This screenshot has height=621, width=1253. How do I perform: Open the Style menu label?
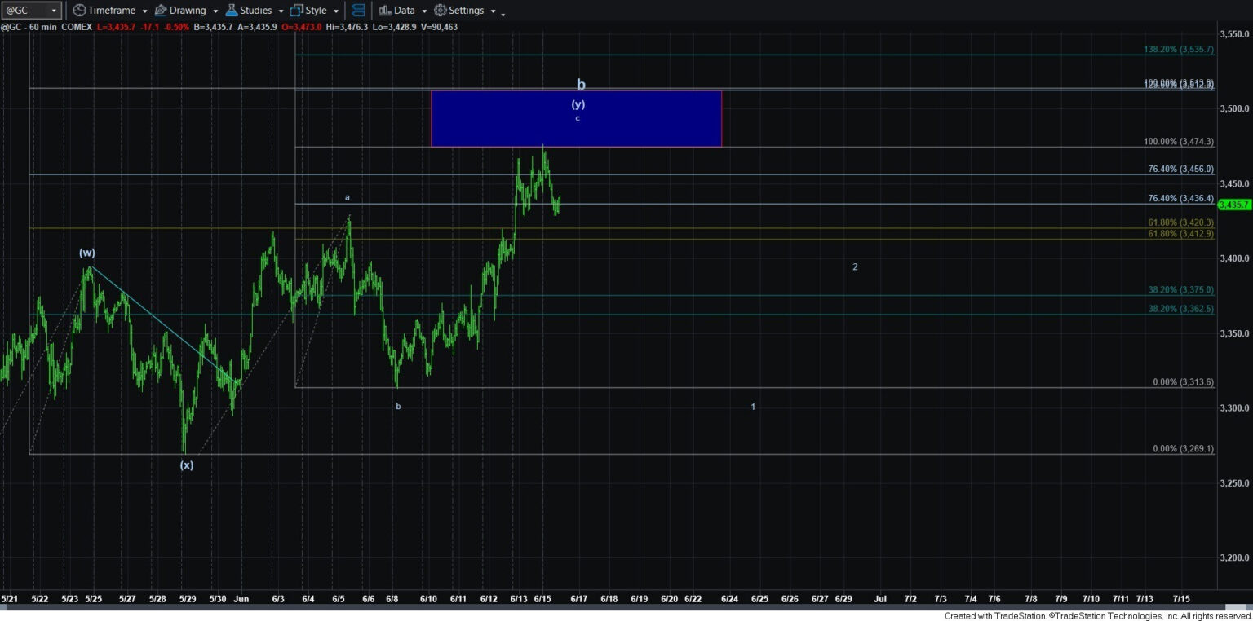pyautogui.click(x=316, y=11)
